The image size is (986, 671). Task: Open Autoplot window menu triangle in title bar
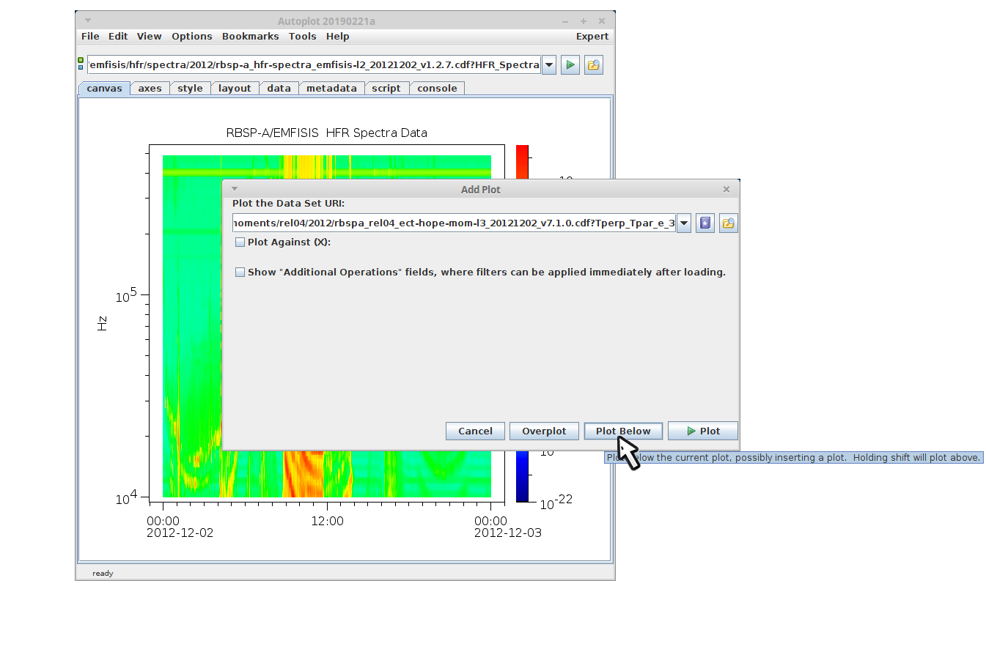(x=88, y=21)
